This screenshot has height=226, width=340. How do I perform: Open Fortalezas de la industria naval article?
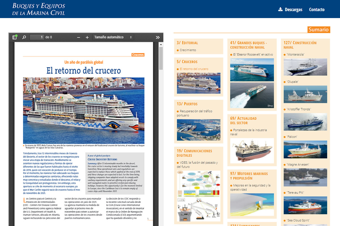[x=248, y=132]
